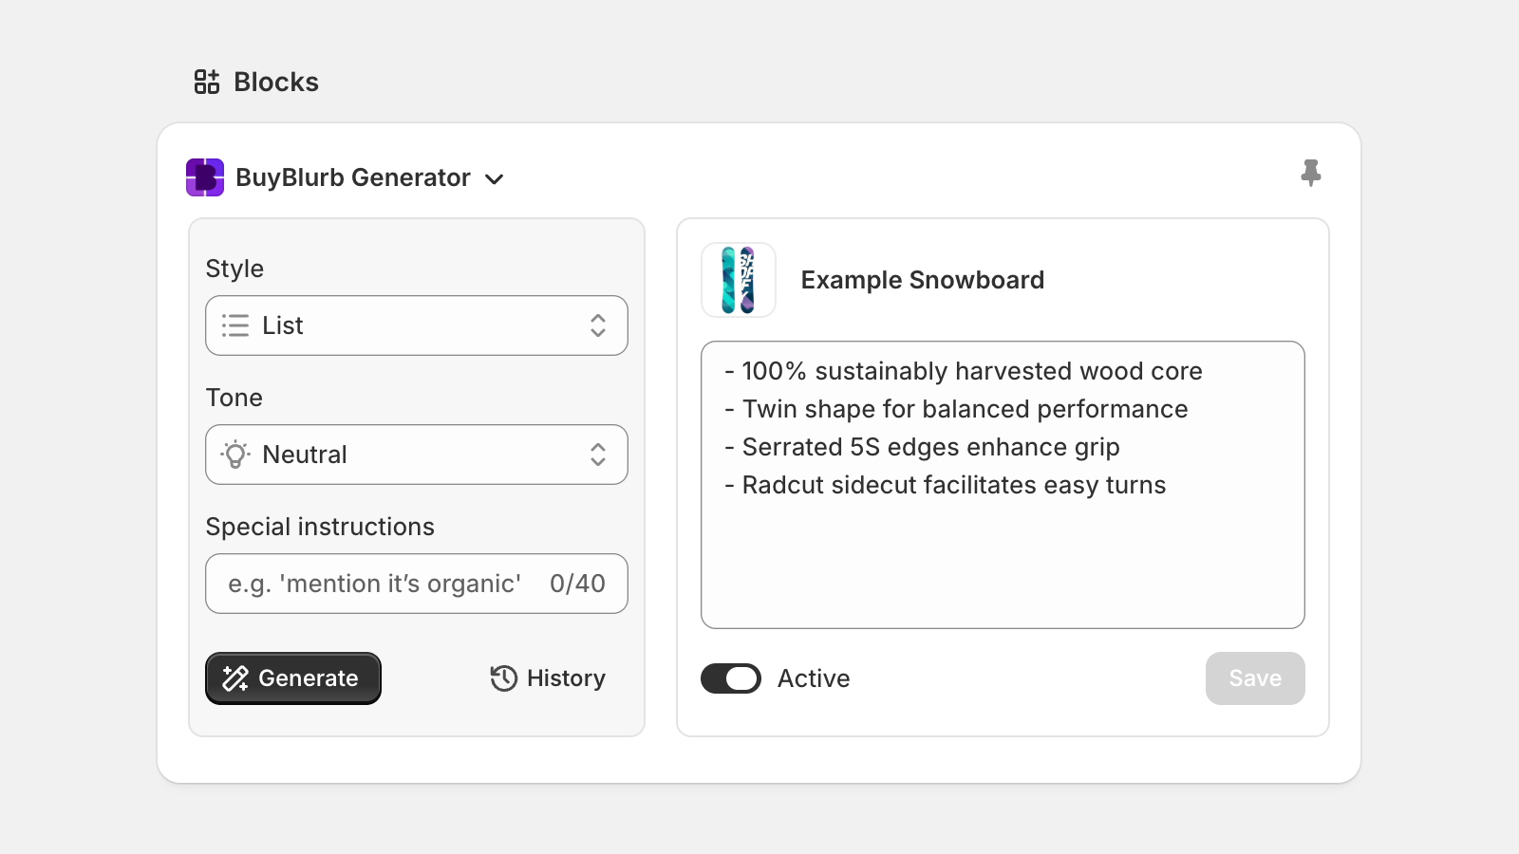Expand the BuyBlurb Generator chevron menu
Image resolution: width=1519 pixels, height=854 pixels.
point(494,178)
